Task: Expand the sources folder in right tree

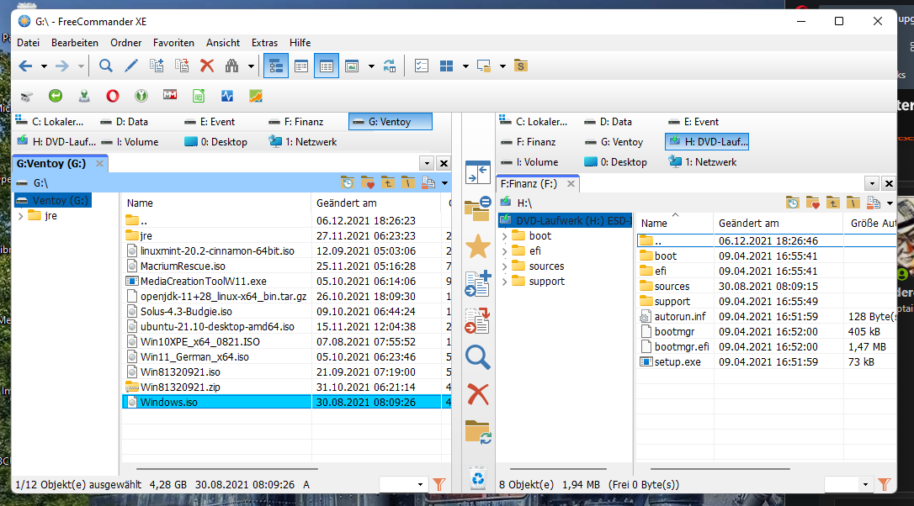Action: [x=505, y=266]
